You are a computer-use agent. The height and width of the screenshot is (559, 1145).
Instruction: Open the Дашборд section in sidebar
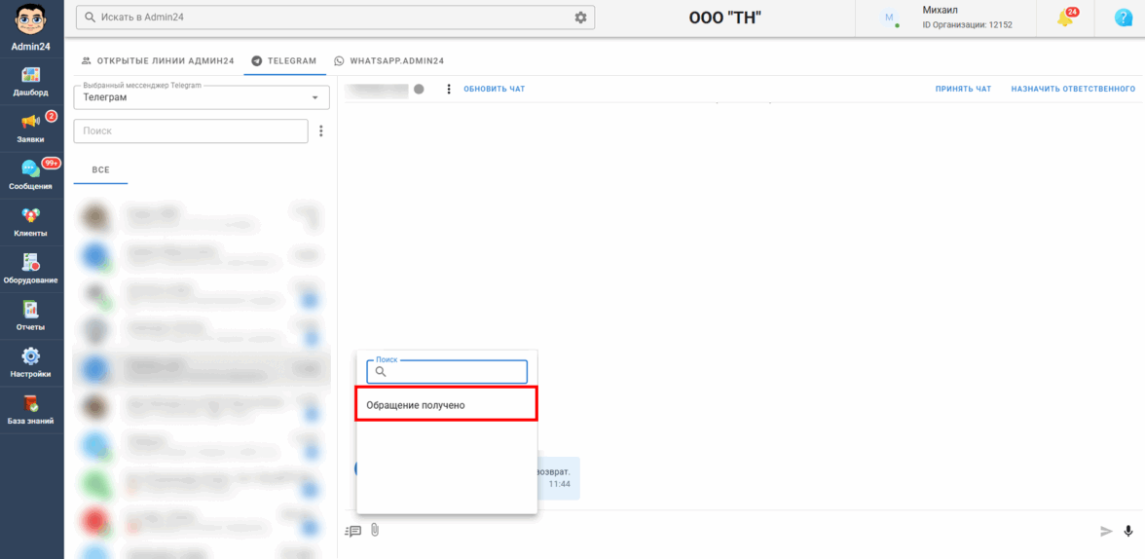pyautogui.click(x=31, y=82)
